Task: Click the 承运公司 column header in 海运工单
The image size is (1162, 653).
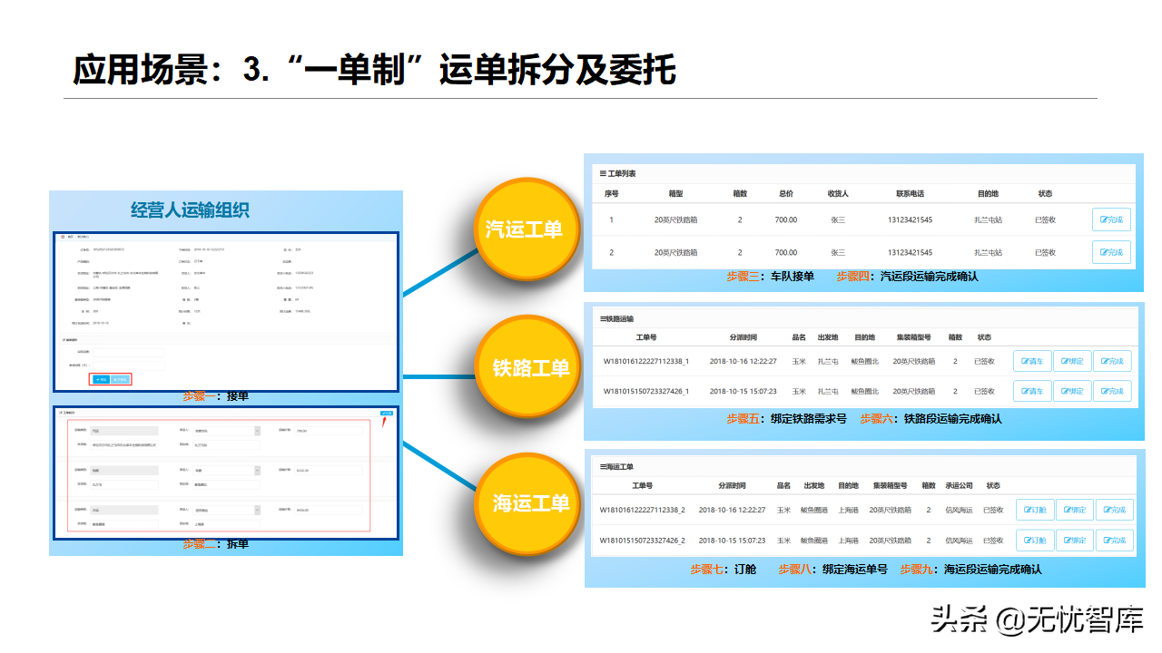Action: click(958, 485)
